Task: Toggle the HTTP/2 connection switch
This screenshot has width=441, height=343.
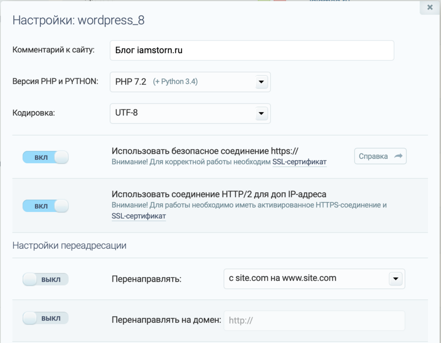Action: 46,206
